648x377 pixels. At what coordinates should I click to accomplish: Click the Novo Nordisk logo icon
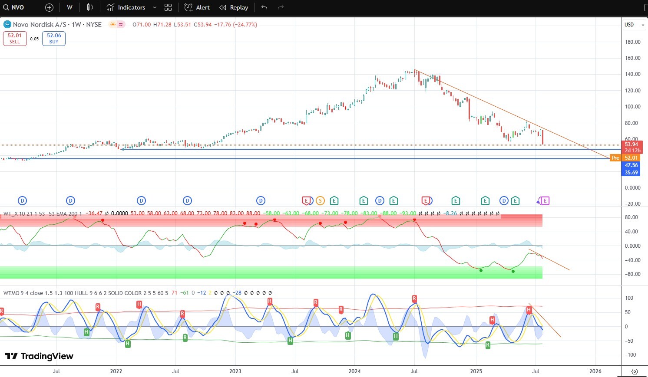(7, 24)
